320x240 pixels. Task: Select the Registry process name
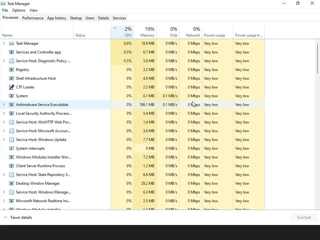22,70
